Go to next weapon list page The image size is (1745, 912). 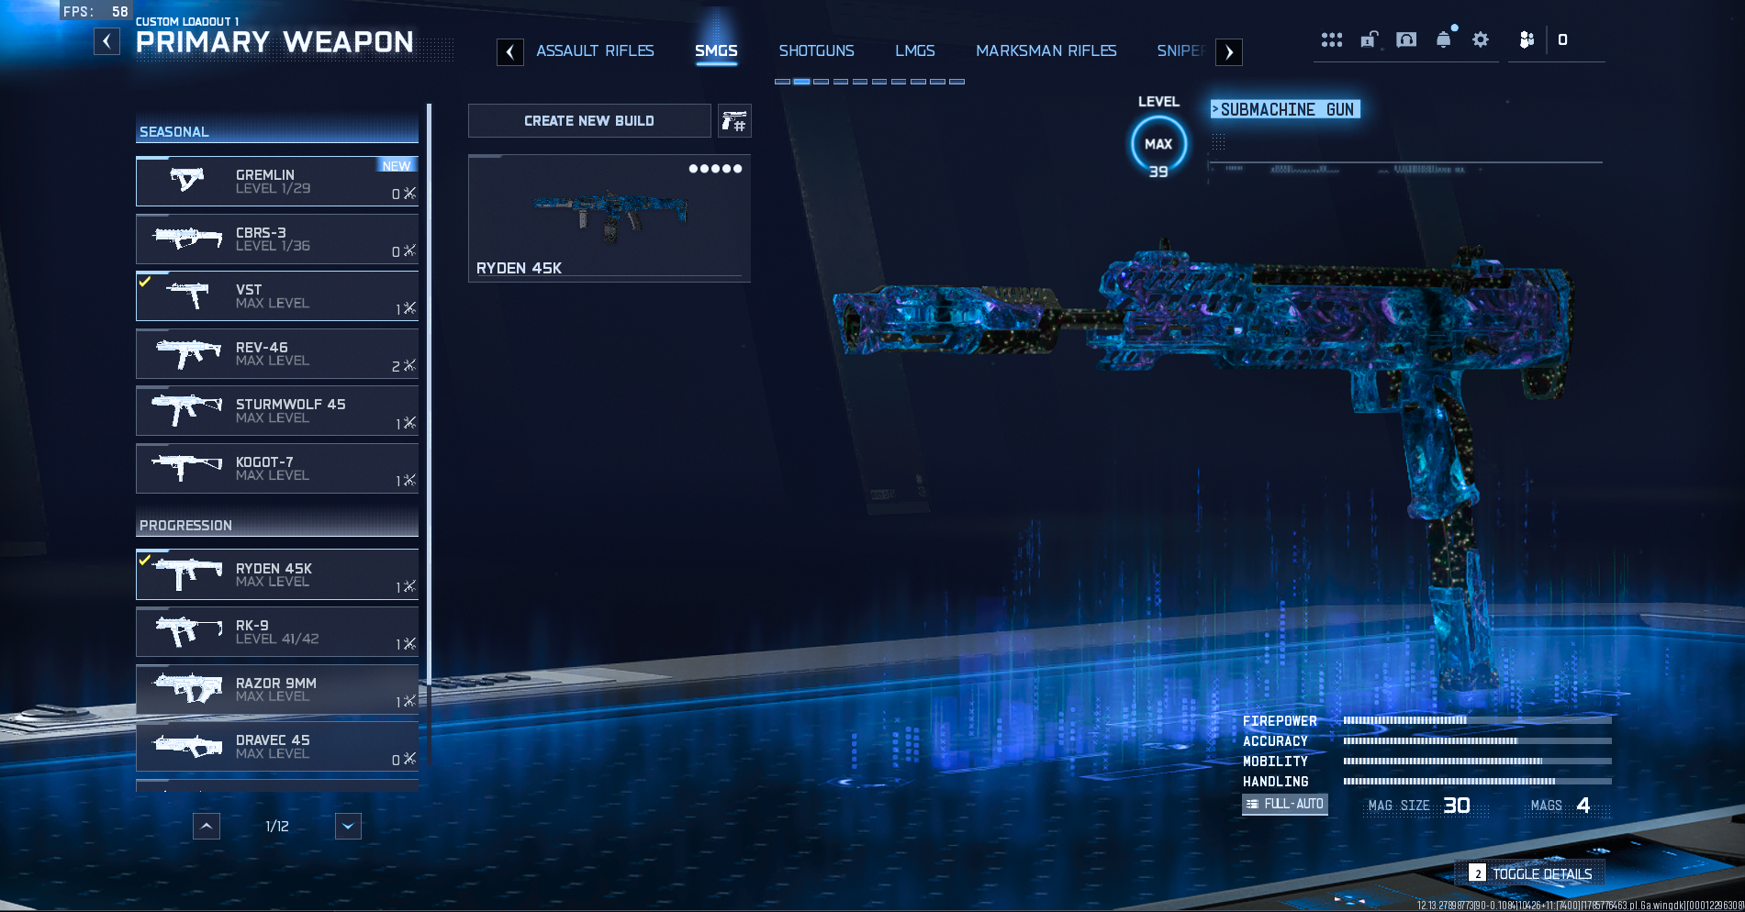coord(348,827)
